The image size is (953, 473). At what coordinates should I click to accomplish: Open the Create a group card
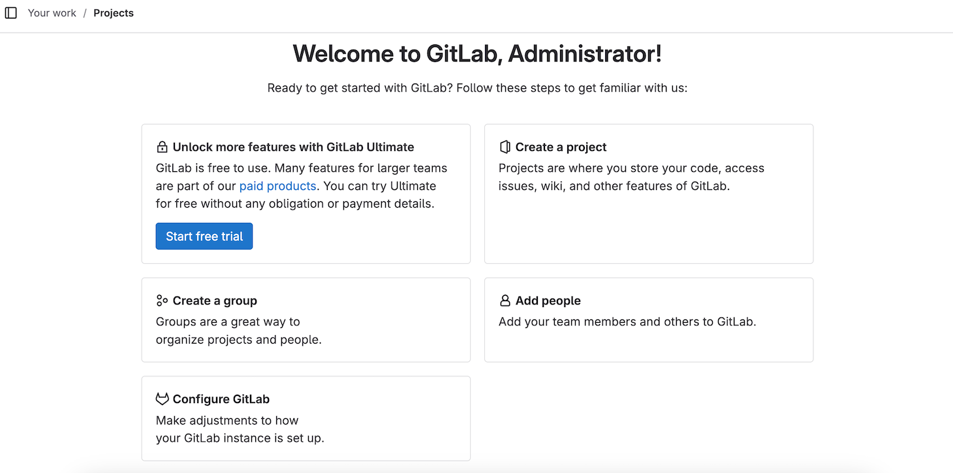coord(305,319)
